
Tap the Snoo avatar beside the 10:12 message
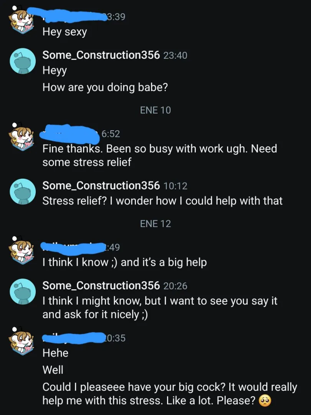[x=23, y=191]
